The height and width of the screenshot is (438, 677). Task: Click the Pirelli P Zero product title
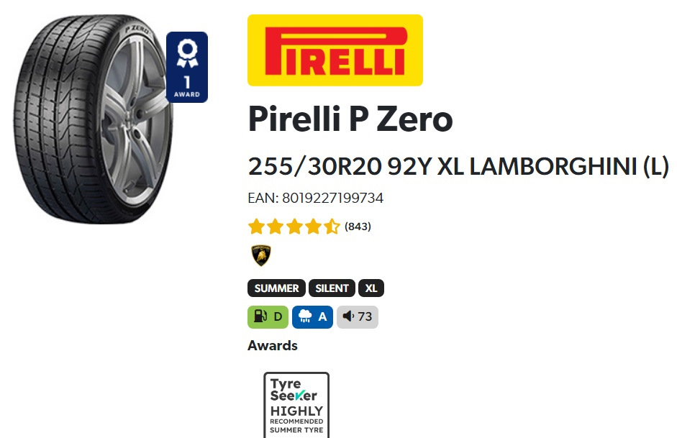350,119
